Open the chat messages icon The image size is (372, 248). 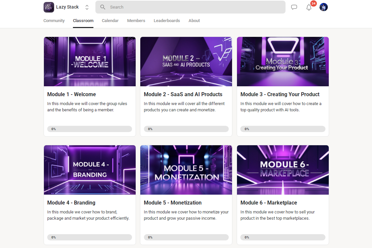click(x=294, y=7)
